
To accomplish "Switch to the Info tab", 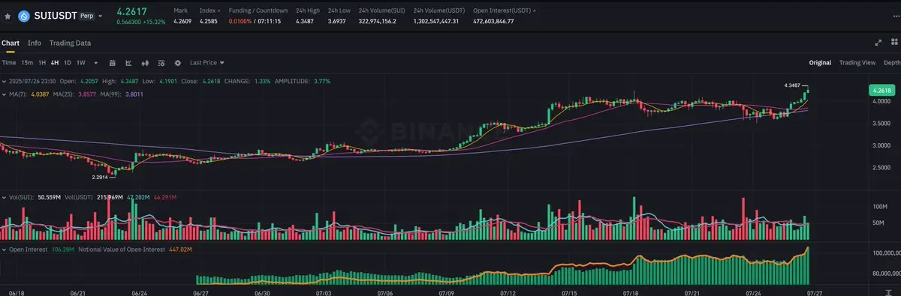I will click(x=35, y=43).
